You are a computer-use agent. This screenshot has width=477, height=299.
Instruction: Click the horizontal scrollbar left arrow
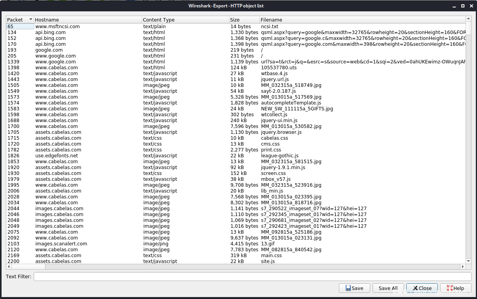(x=9, y=267)
